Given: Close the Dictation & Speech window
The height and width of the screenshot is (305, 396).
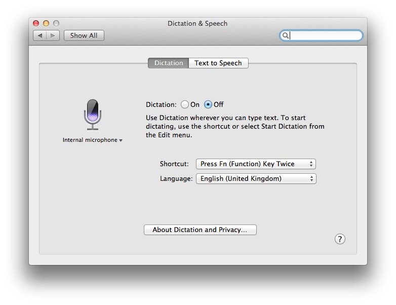Looking at the screenshot, I should point(36,23).
